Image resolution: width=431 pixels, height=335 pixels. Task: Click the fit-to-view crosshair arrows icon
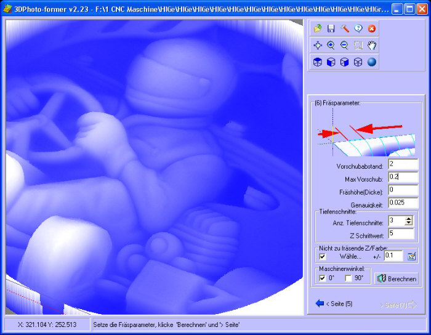(x=318, y=45)
